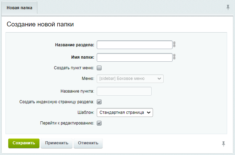Click the pin icon in the tab bar
Screen dimensions: 235x155
tap(228, 8)
